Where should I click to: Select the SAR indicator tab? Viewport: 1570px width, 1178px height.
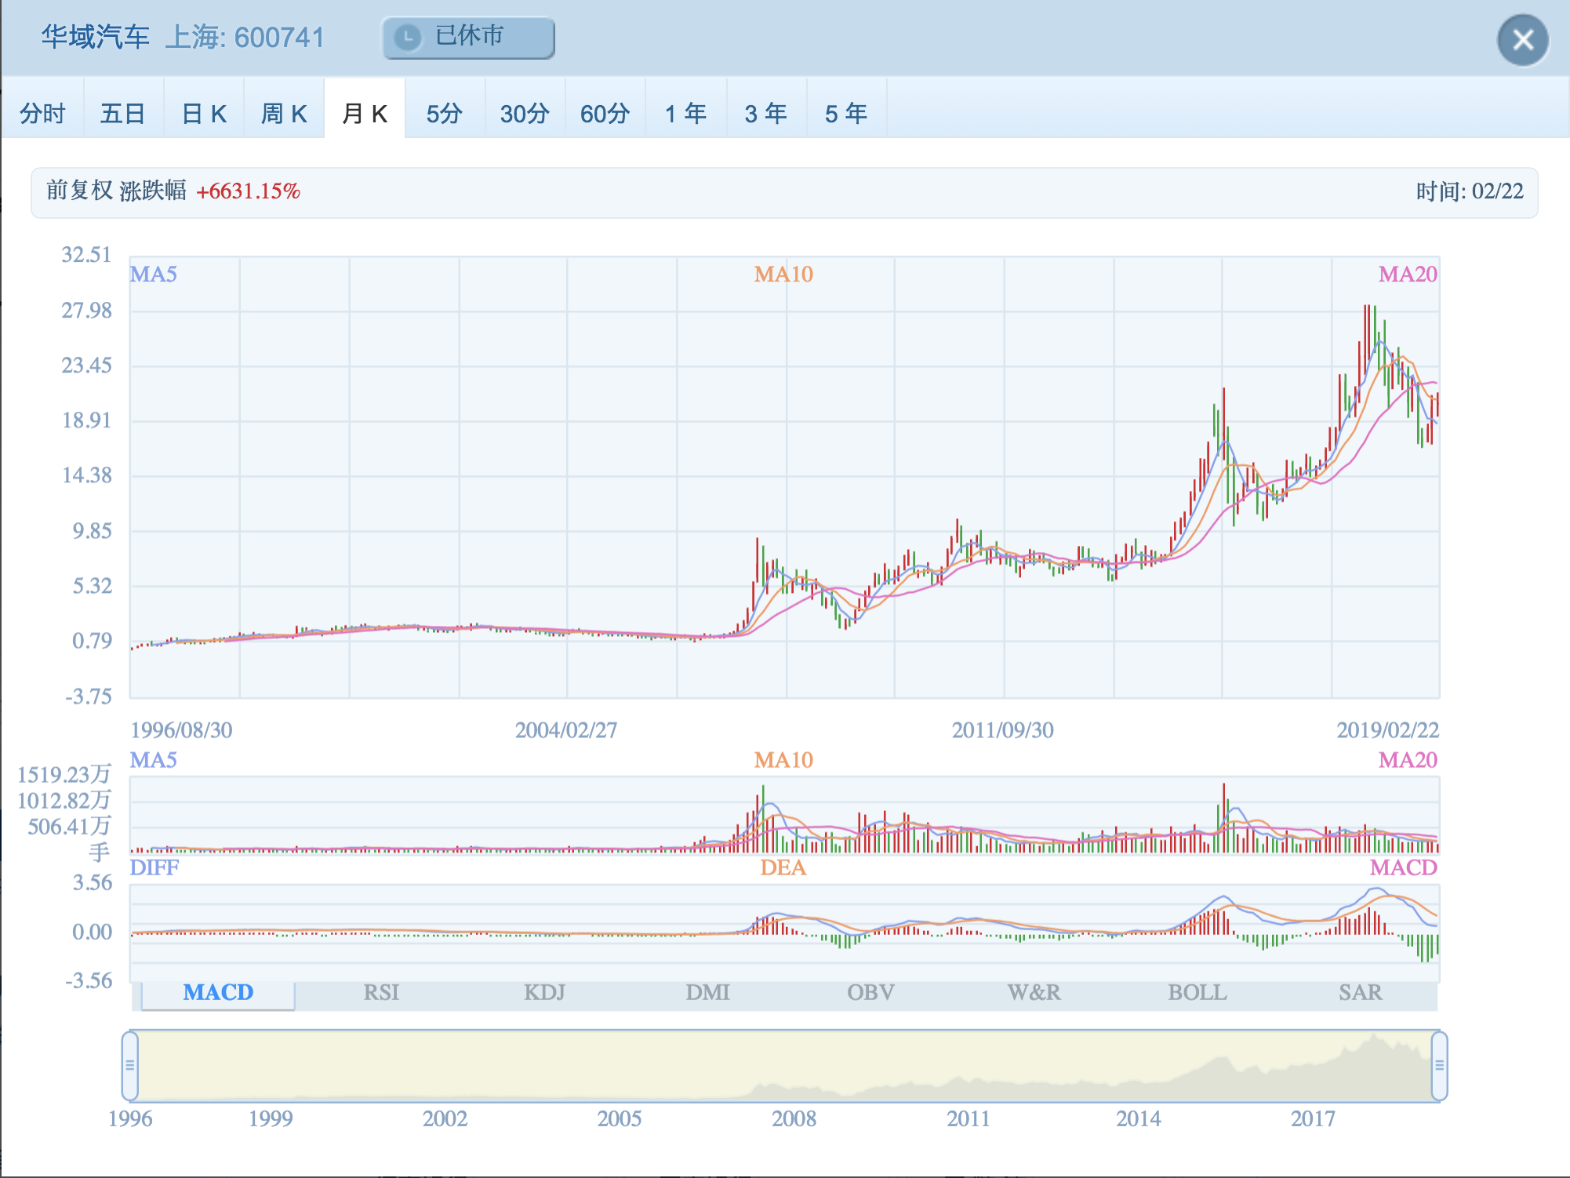(1360, 993)
